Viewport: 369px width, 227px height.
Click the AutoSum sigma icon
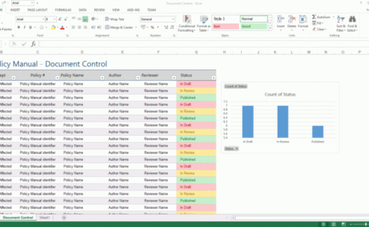(x=314, y=17)
